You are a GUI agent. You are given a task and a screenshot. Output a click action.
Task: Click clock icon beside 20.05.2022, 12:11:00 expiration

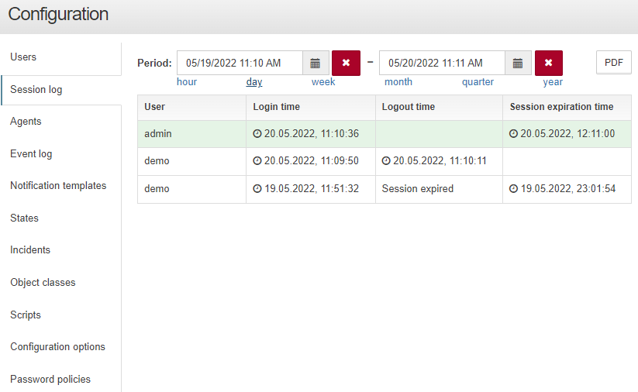pos(513,133)
